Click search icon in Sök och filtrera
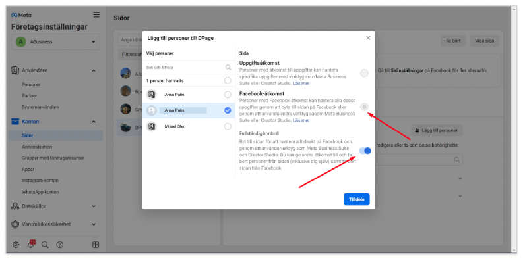525x263 pixels. 228,68
